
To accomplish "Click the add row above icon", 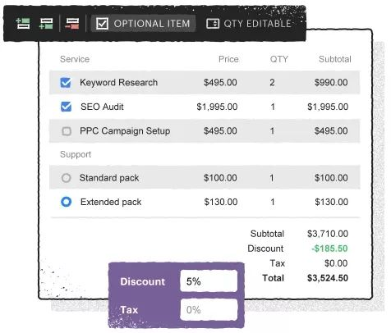I will point(23,24).
